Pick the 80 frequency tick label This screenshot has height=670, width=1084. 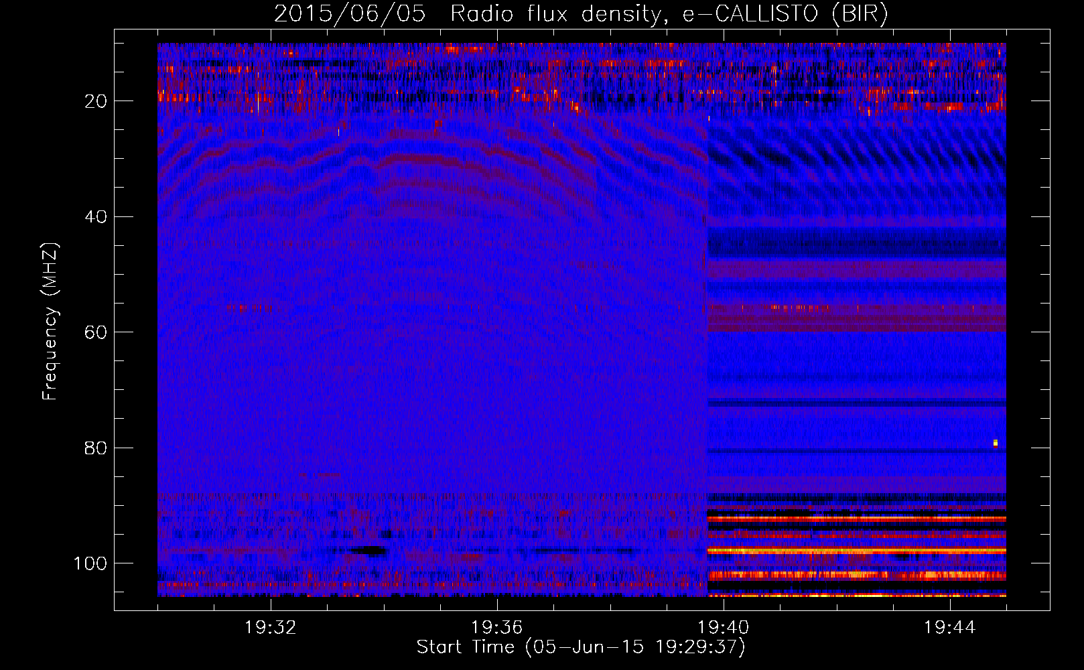pyautogui.click(x=96, y=448)
